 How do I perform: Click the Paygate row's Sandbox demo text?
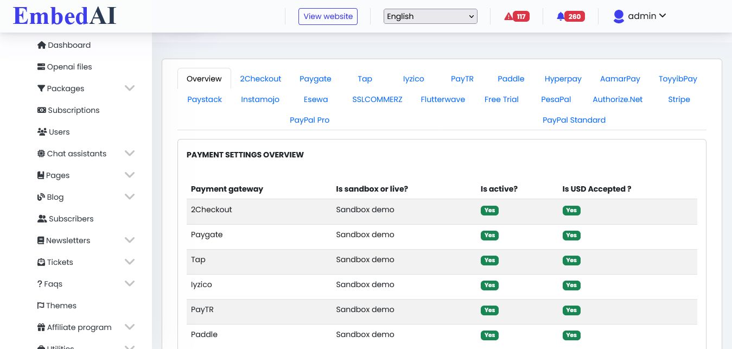click(x=365, y=234)
